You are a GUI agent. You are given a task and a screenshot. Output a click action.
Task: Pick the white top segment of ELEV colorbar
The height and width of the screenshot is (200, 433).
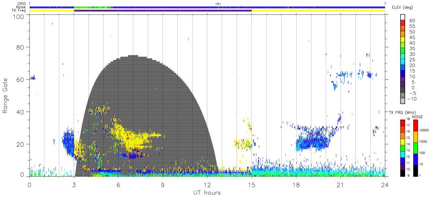click(403, 17)
